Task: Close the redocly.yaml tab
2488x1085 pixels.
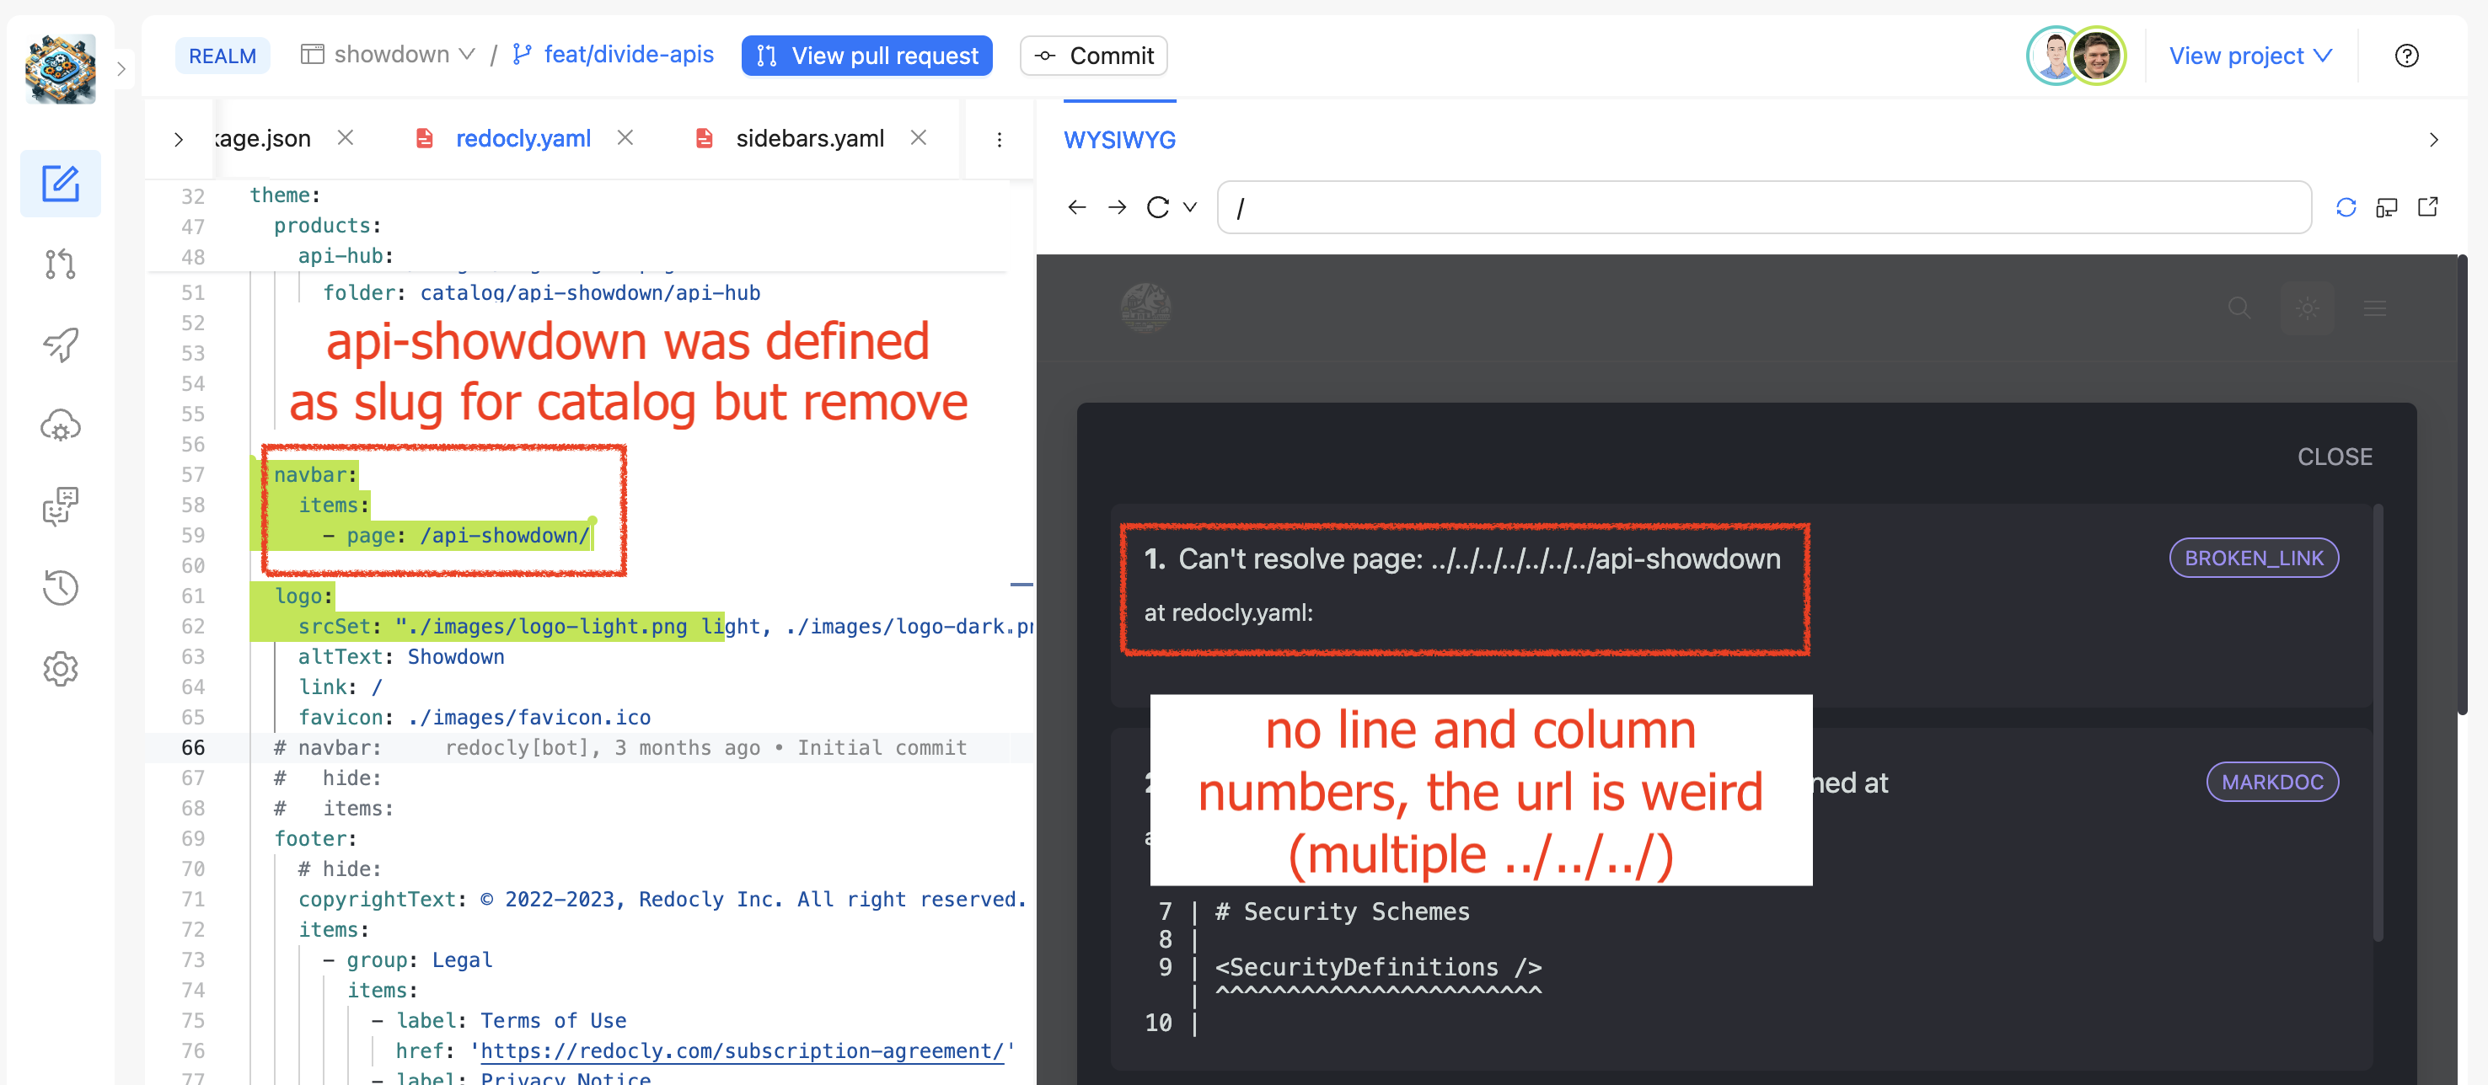Action: 625,138
